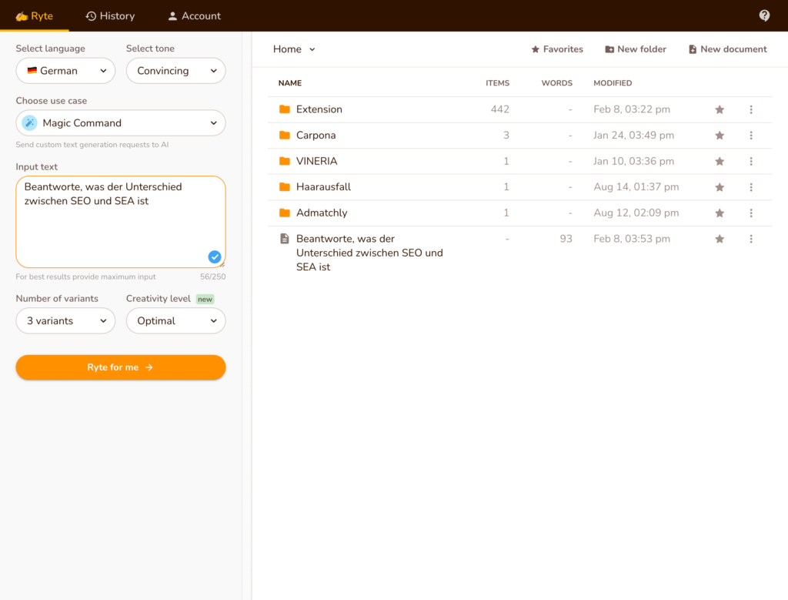Click the Jan 10, 03:36 pm date
Screen dimensions: 788x600
click(x=634, y=162)
